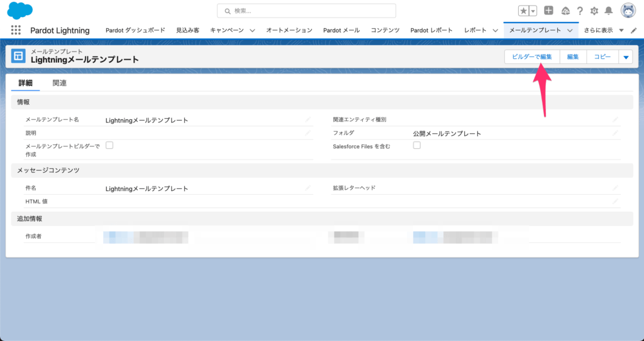Open the キャンペーン tab

[226, 30]
